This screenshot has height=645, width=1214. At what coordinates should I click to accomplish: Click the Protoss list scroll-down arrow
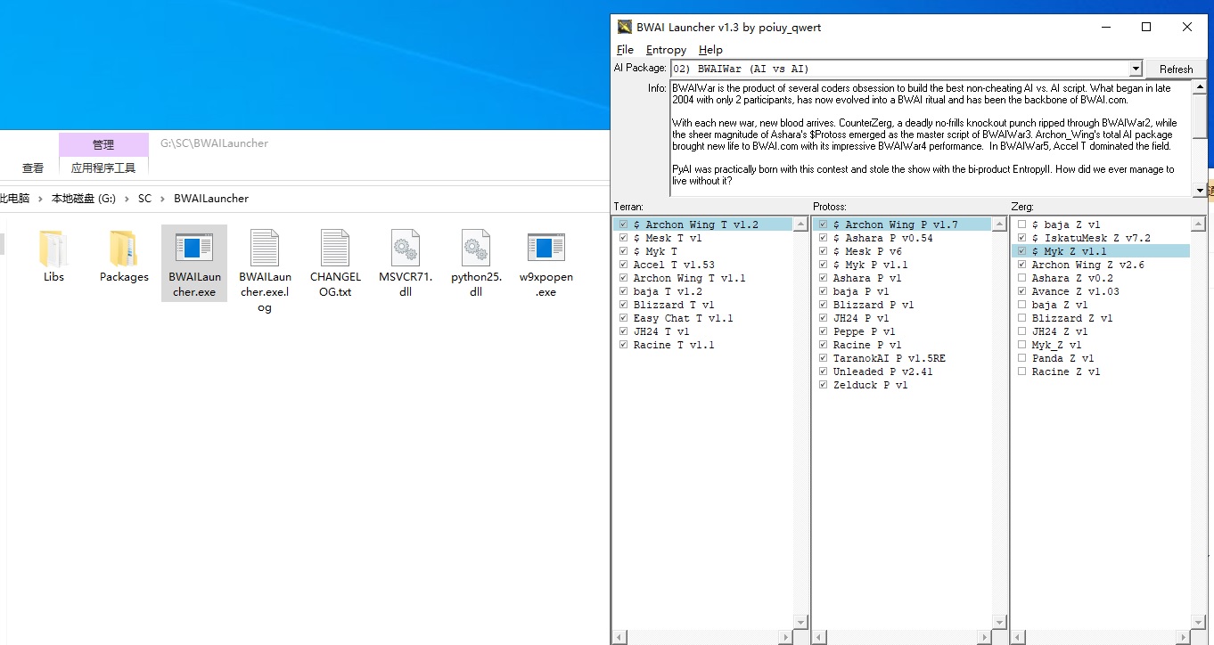pos(999,623)
